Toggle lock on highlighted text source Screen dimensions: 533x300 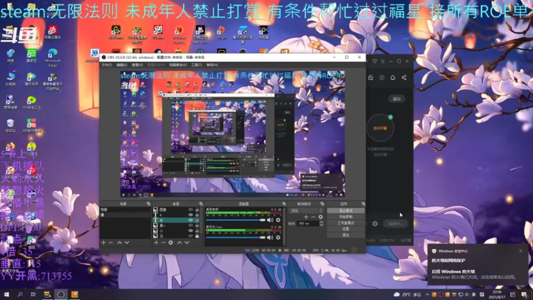197,220
